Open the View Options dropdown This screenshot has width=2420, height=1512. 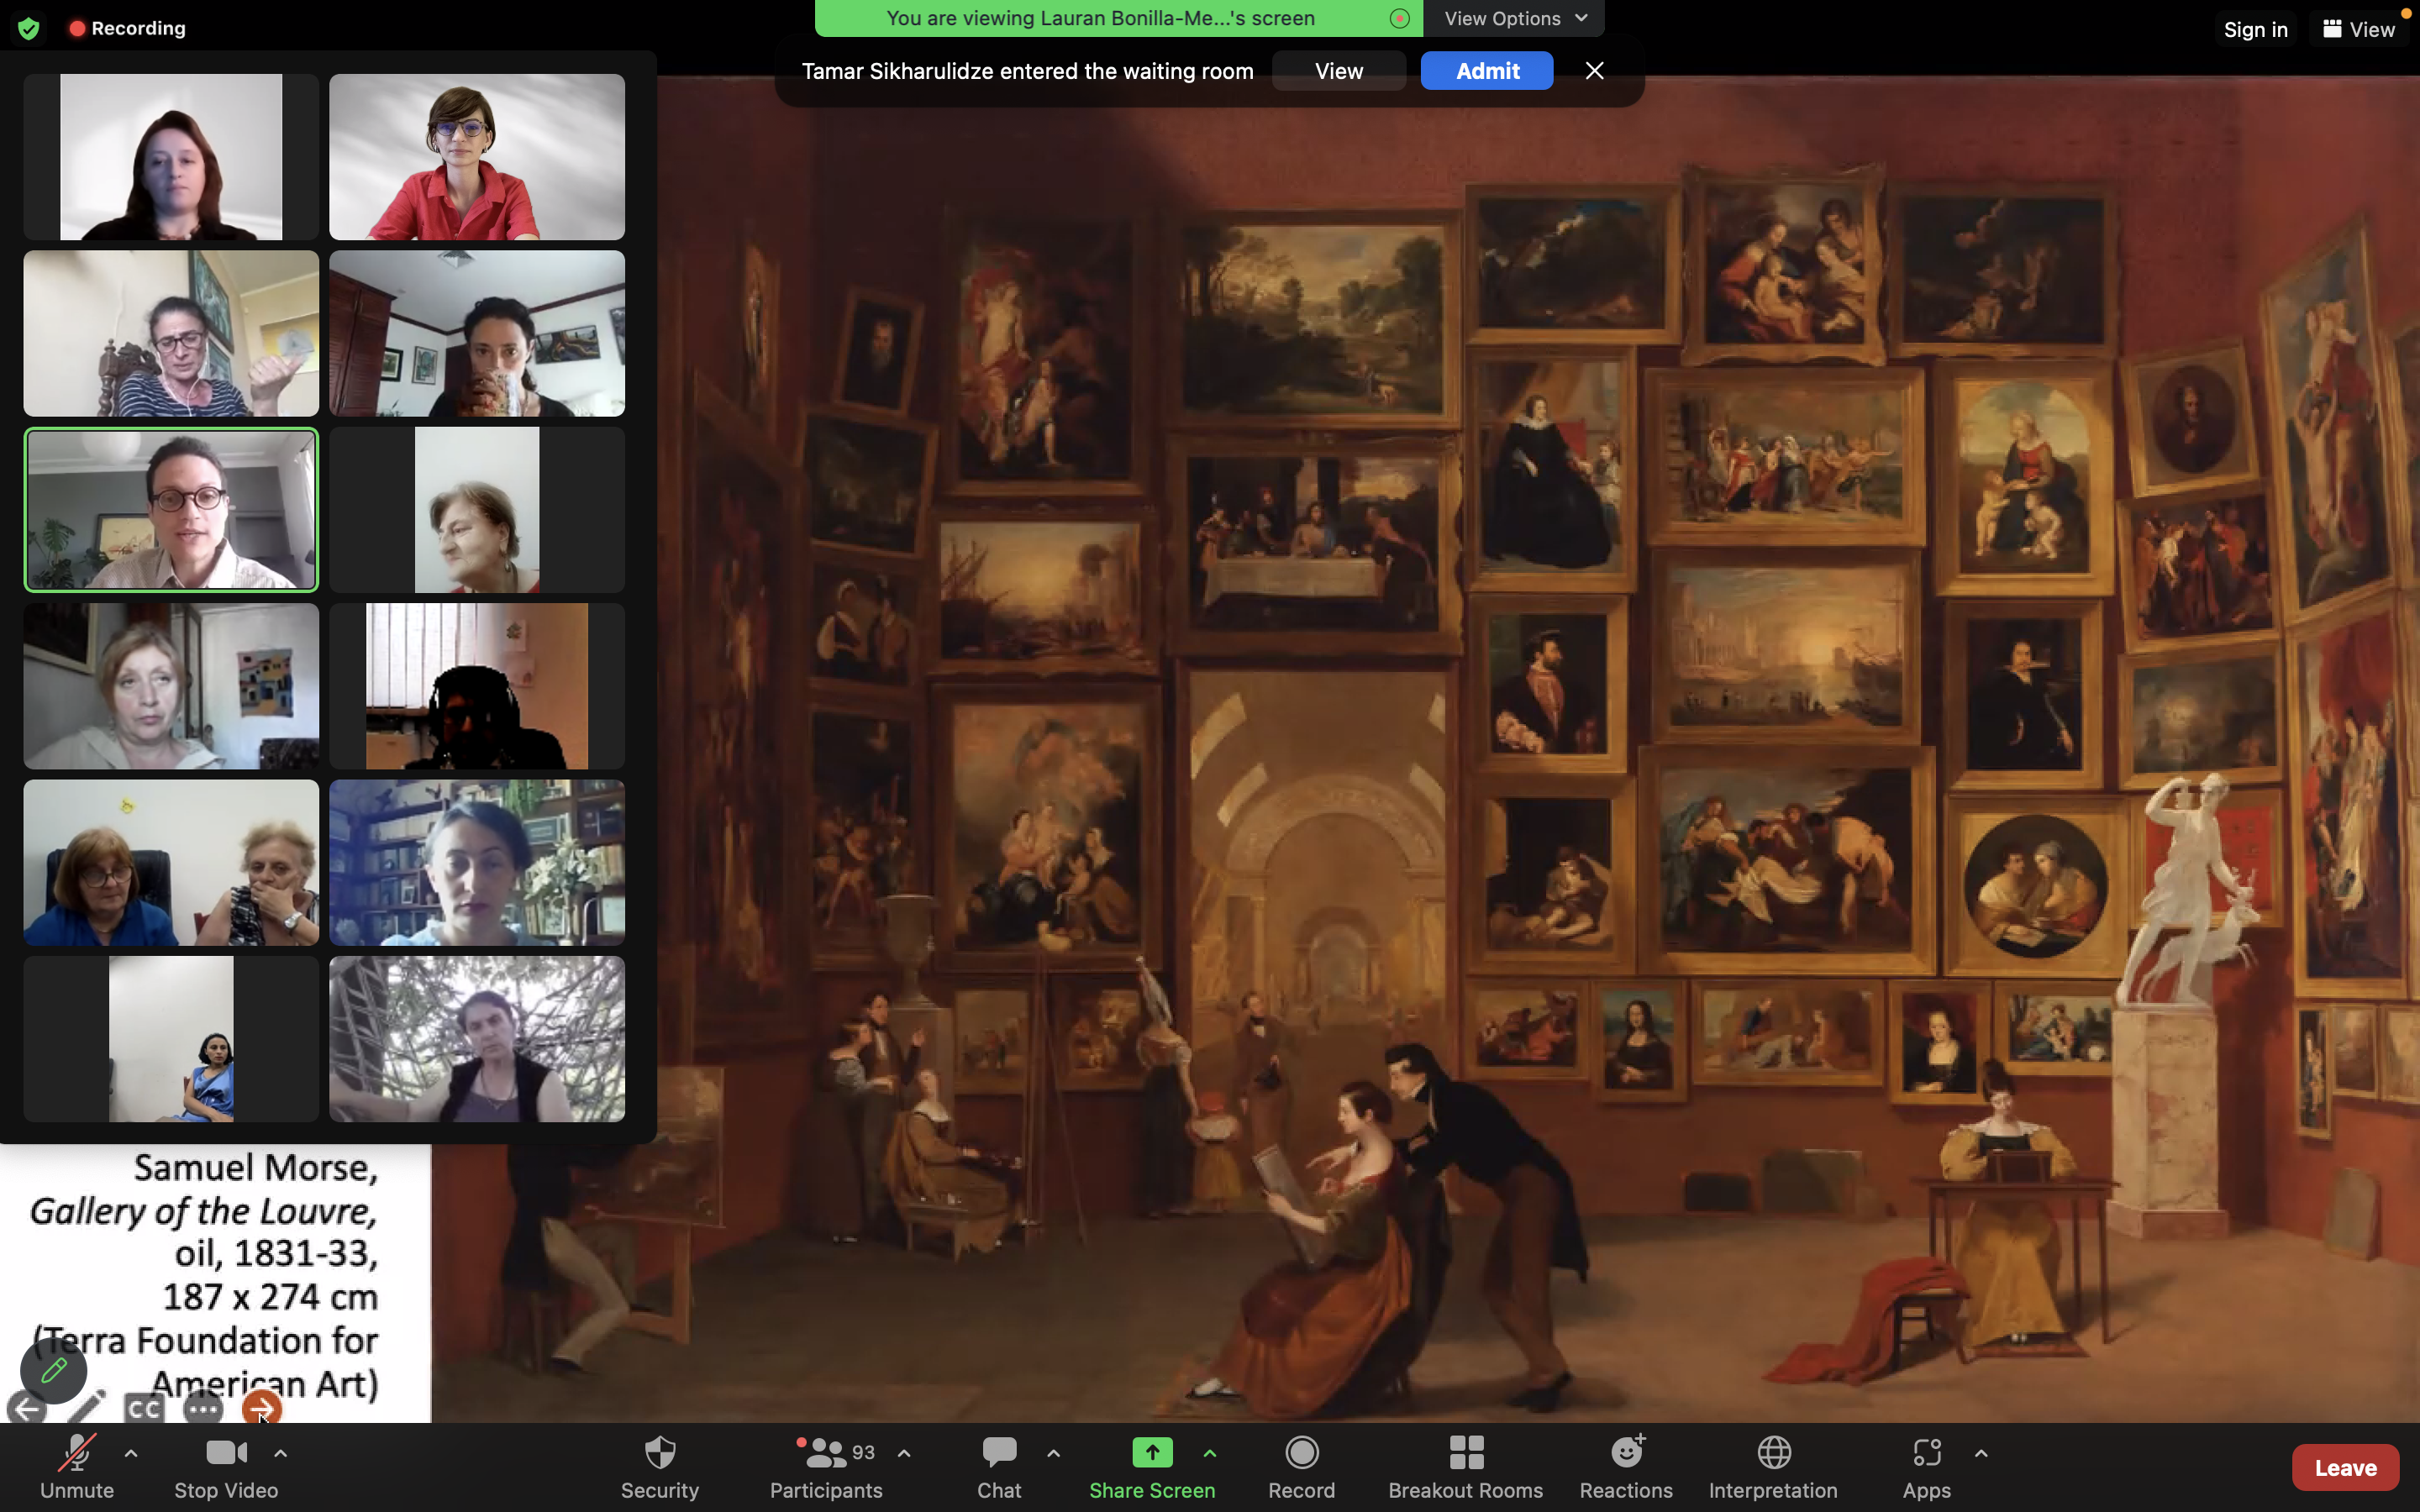1514,18
